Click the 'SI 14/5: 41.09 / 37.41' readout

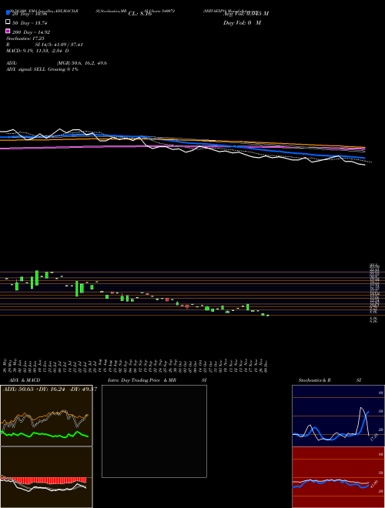pyautogui.click(x=59, y=45)
